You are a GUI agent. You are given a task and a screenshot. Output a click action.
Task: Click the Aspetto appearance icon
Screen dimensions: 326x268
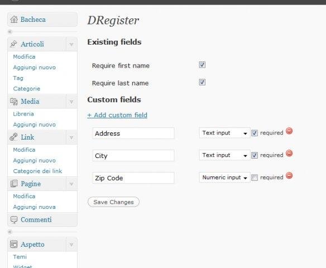click(14, 245)
